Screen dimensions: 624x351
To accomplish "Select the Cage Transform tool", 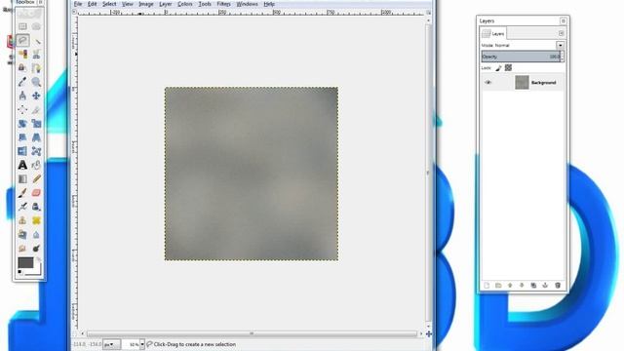I will [36, 151].
